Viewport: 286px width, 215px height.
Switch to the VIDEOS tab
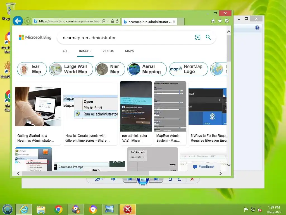108,51
